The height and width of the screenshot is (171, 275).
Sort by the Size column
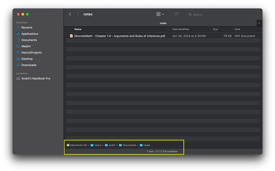pyautogui.click(x=215, y=29)
